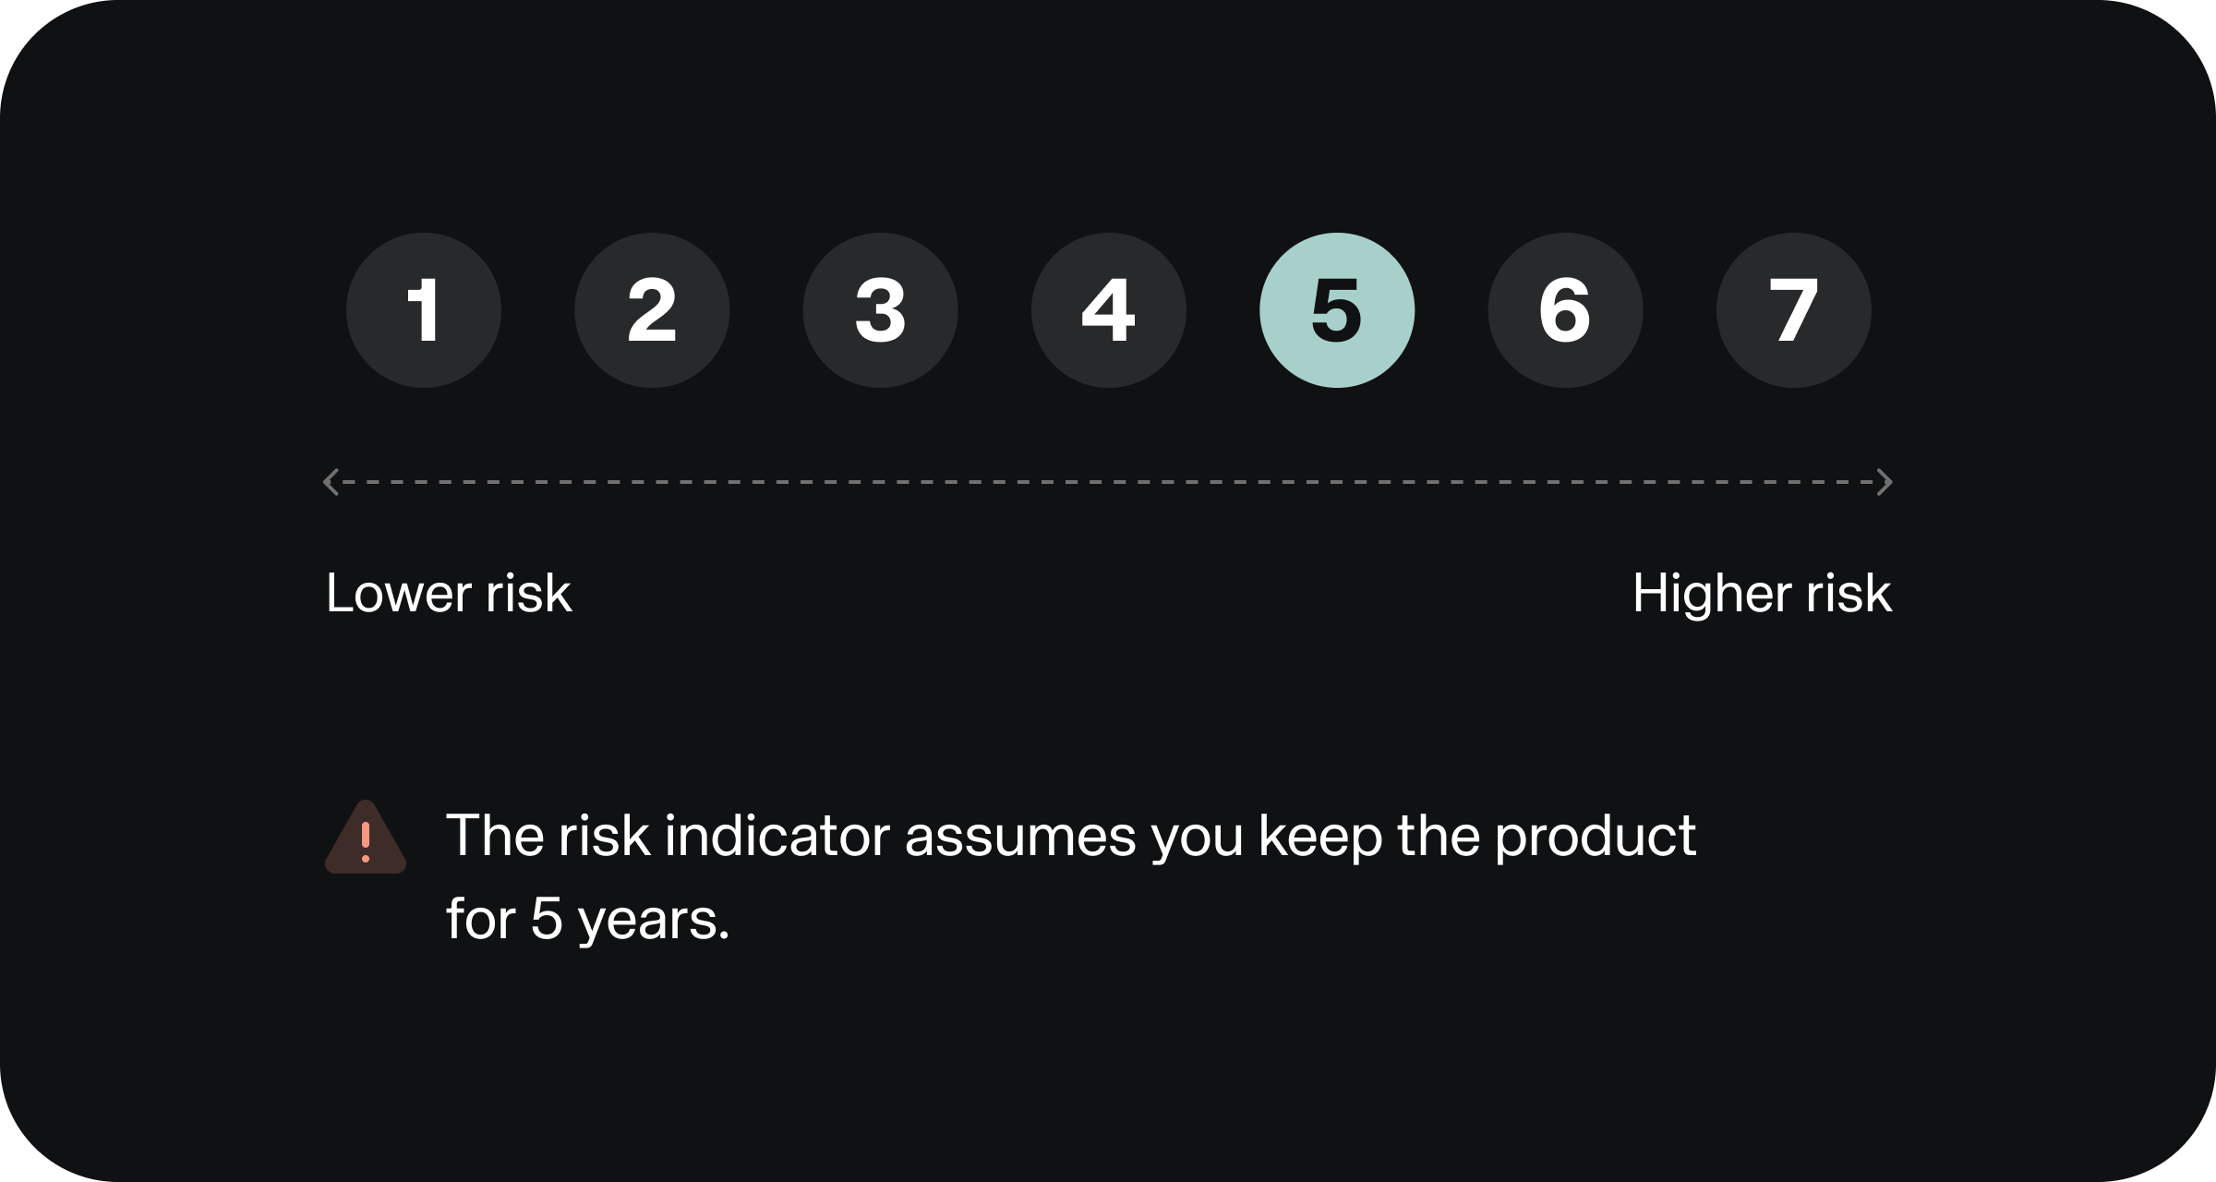Click the word "product" in the warning note
Viewport: 2216px width, 1182px height.
pos(1595,836)
